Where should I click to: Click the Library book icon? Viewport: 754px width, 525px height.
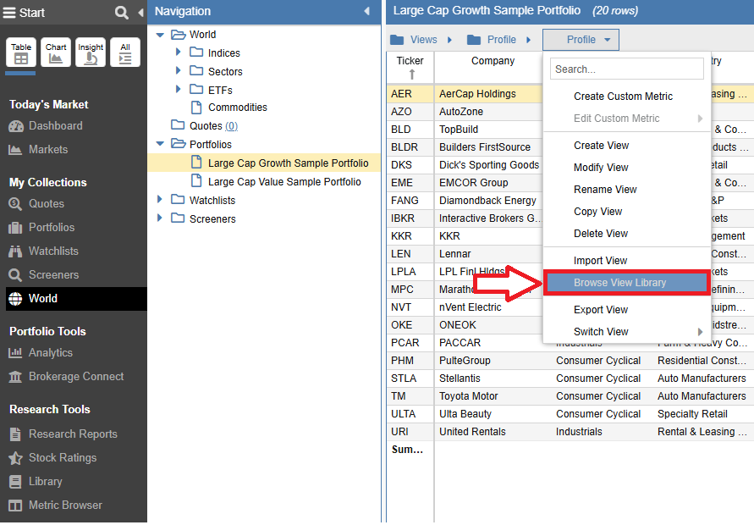pos(15,482)
